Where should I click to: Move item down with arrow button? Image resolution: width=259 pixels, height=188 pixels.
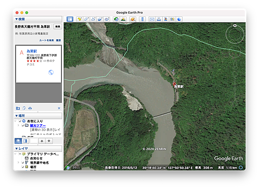click(x=49, y=141)
